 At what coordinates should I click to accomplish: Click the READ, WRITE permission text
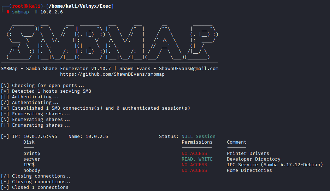[197, 159]
